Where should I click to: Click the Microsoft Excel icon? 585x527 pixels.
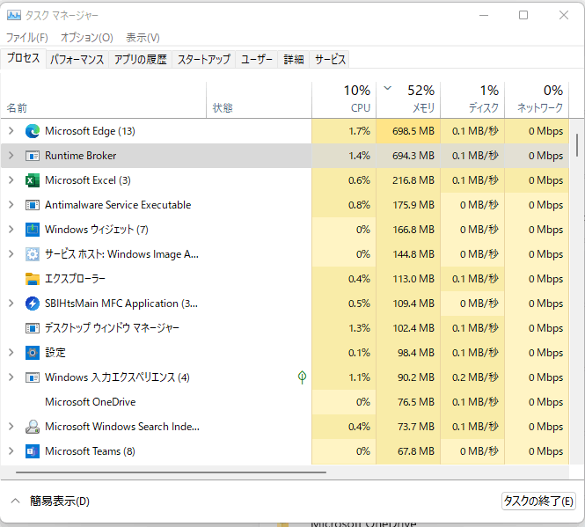[x=33, y=180]
